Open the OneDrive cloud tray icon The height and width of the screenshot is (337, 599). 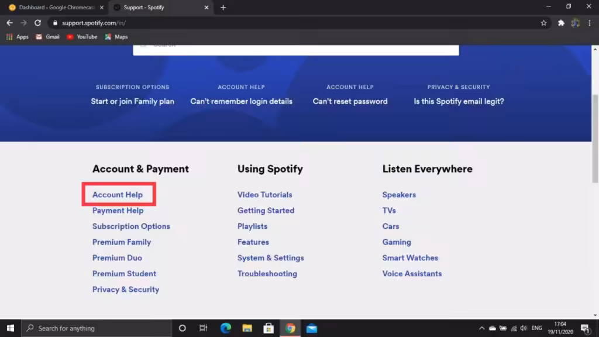(x=493, y=328)
